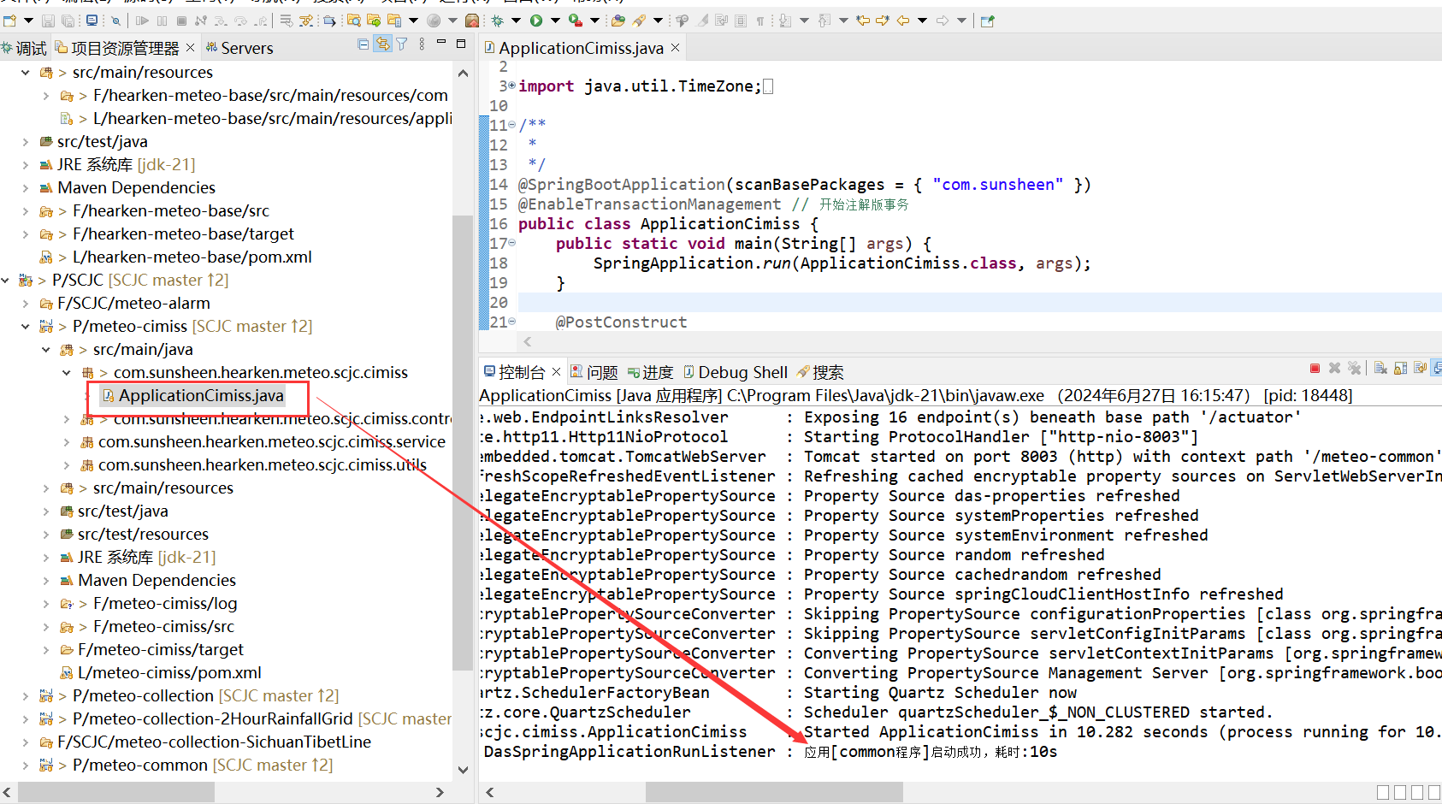The height and width of the screenshot is (804, 1442).
Task: Click the Collapse All icon in explorer panel
Action: coord(363,44)
